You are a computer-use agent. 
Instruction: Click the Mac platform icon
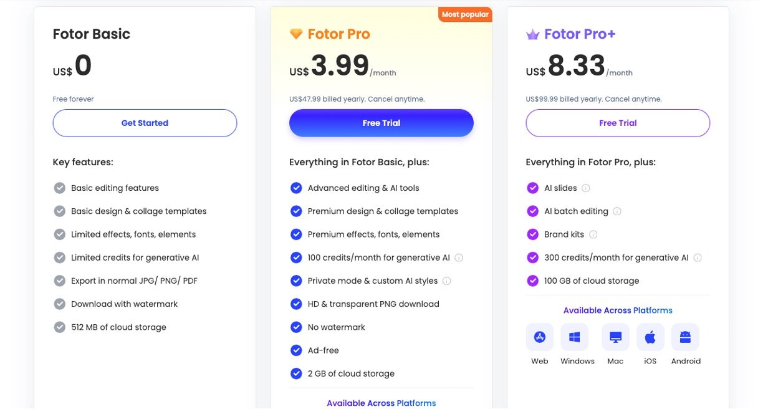[615, 337]
